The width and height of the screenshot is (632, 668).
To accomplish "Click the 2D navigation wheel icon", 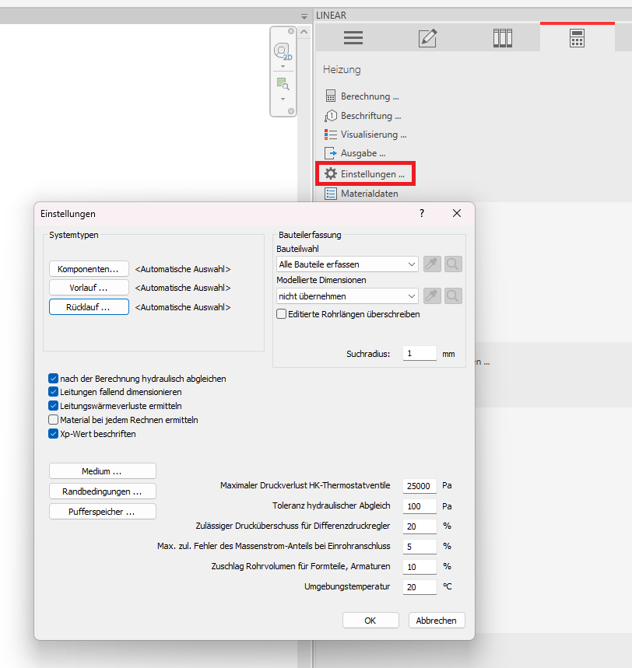I will 283,51.
